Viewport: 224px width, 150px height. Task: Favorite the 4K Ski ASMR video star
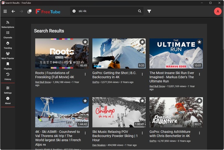[85, 101]
